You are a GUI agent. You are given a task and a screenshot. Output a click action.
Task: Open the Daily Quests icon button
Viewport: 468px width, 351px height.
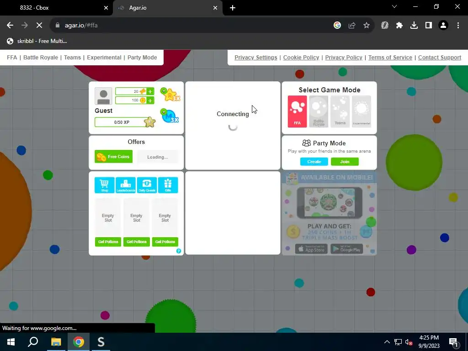pyautogui.click(x=147, y=185)
